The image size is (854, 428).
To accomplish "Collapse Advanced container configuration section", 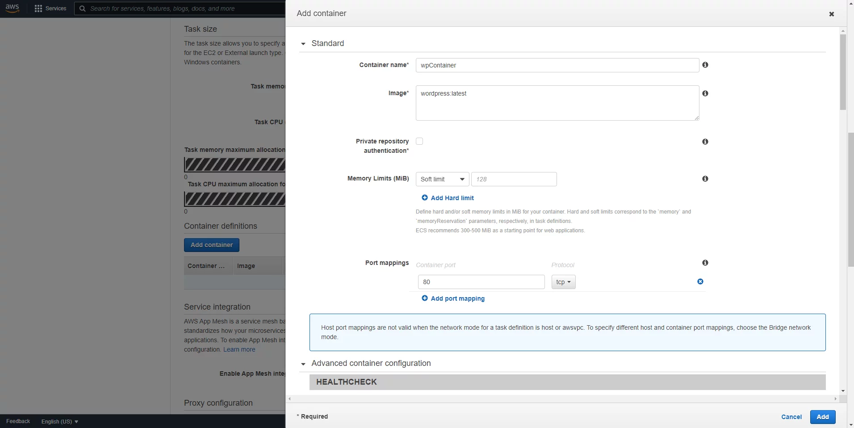I will [x=303, y=364].
